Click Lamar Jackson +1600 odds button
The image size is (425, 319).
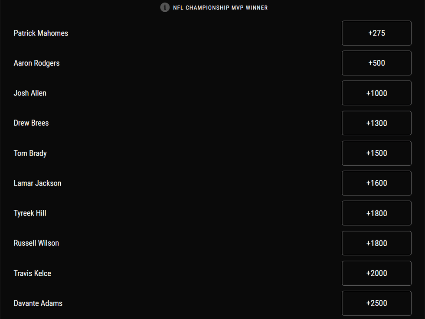pyautogui.click(x=376, y=183)
